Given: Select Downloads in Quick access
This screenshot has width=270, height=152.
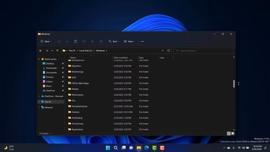Looking at the screenshot, I should [51, 68].
